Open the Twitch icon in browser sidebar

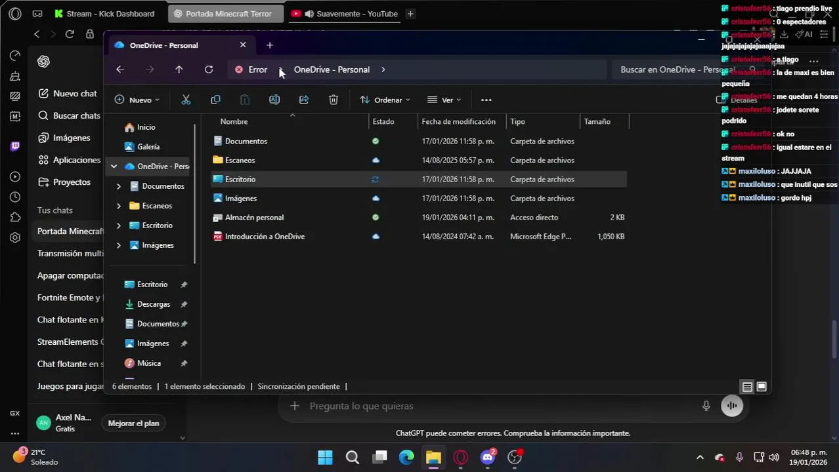[x=15, y=146]
